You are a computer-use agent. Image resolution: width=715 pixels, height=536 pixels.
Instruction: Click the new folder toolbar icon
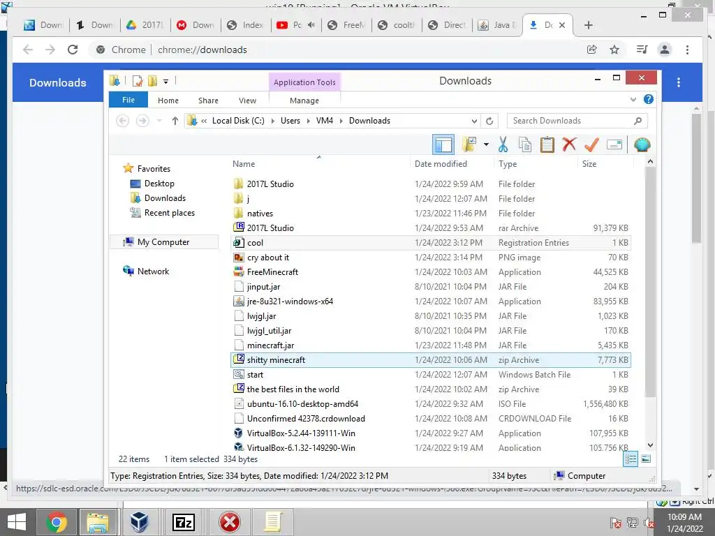pyautogui.click(x=469, y=145)
